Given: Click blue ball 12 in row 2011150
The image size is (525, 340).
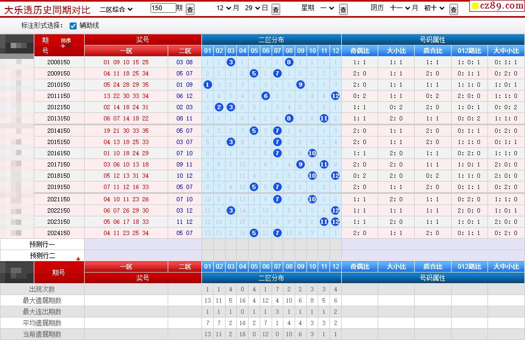Looking at the screenshot, I should pos(335,96).
